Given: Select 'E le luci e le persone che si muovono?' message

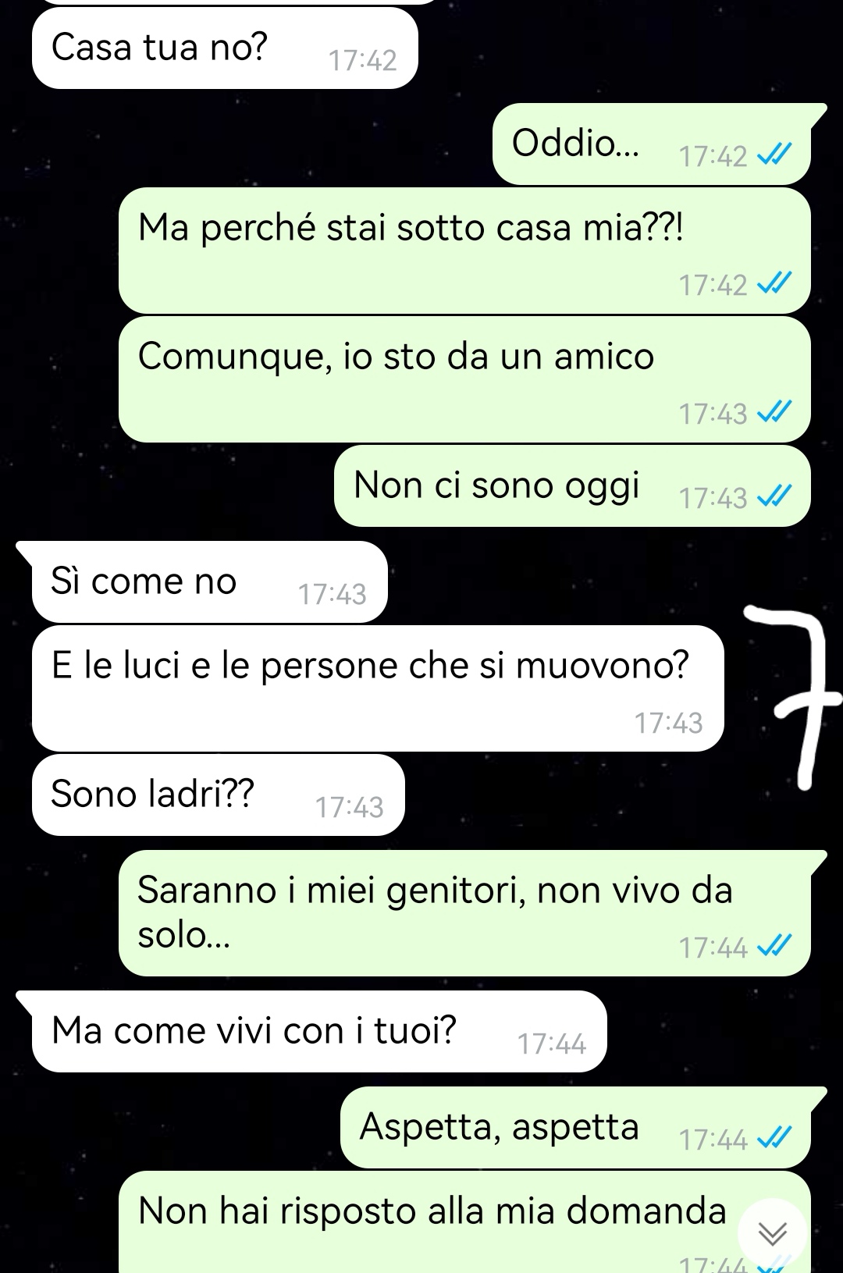Looking at the screenshot, I should coord(378,688).
